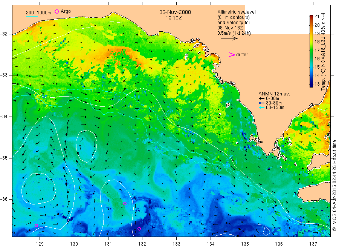339x249 pixels.
Task: Click the dark red top of temperature colorbar
Action: 311,17
